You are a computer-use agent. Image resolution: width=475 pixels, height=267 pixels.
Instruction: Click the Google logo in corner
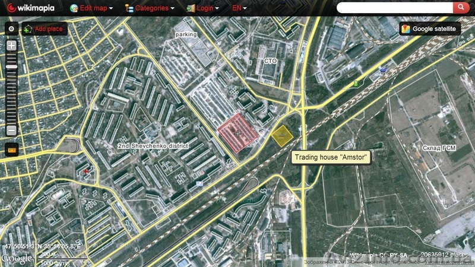click(x=17, y=259)
